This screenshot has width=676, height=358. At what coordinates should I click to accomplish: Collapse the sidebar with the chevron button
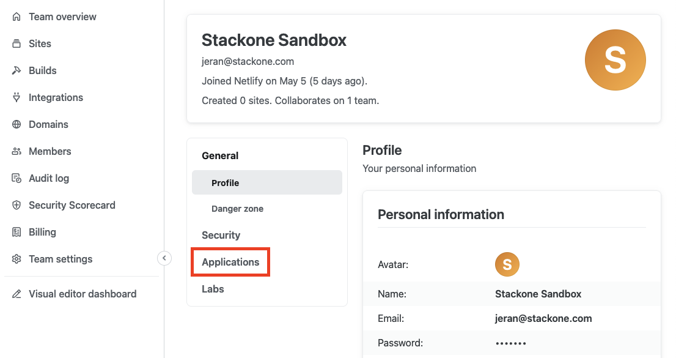coord(164,258)
